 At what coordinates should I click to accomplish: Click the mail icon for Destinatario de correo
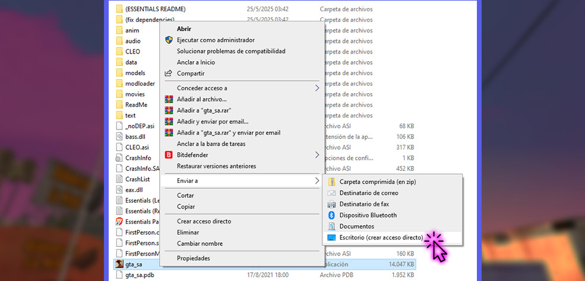331,193
